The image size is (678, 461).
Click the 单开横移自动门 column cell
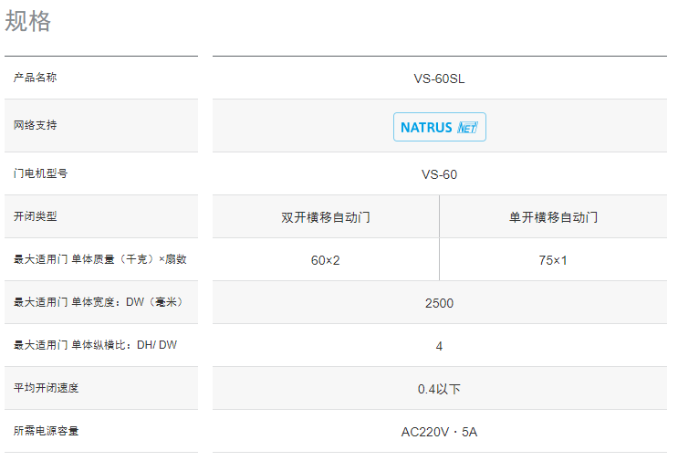tap(553, 217)
